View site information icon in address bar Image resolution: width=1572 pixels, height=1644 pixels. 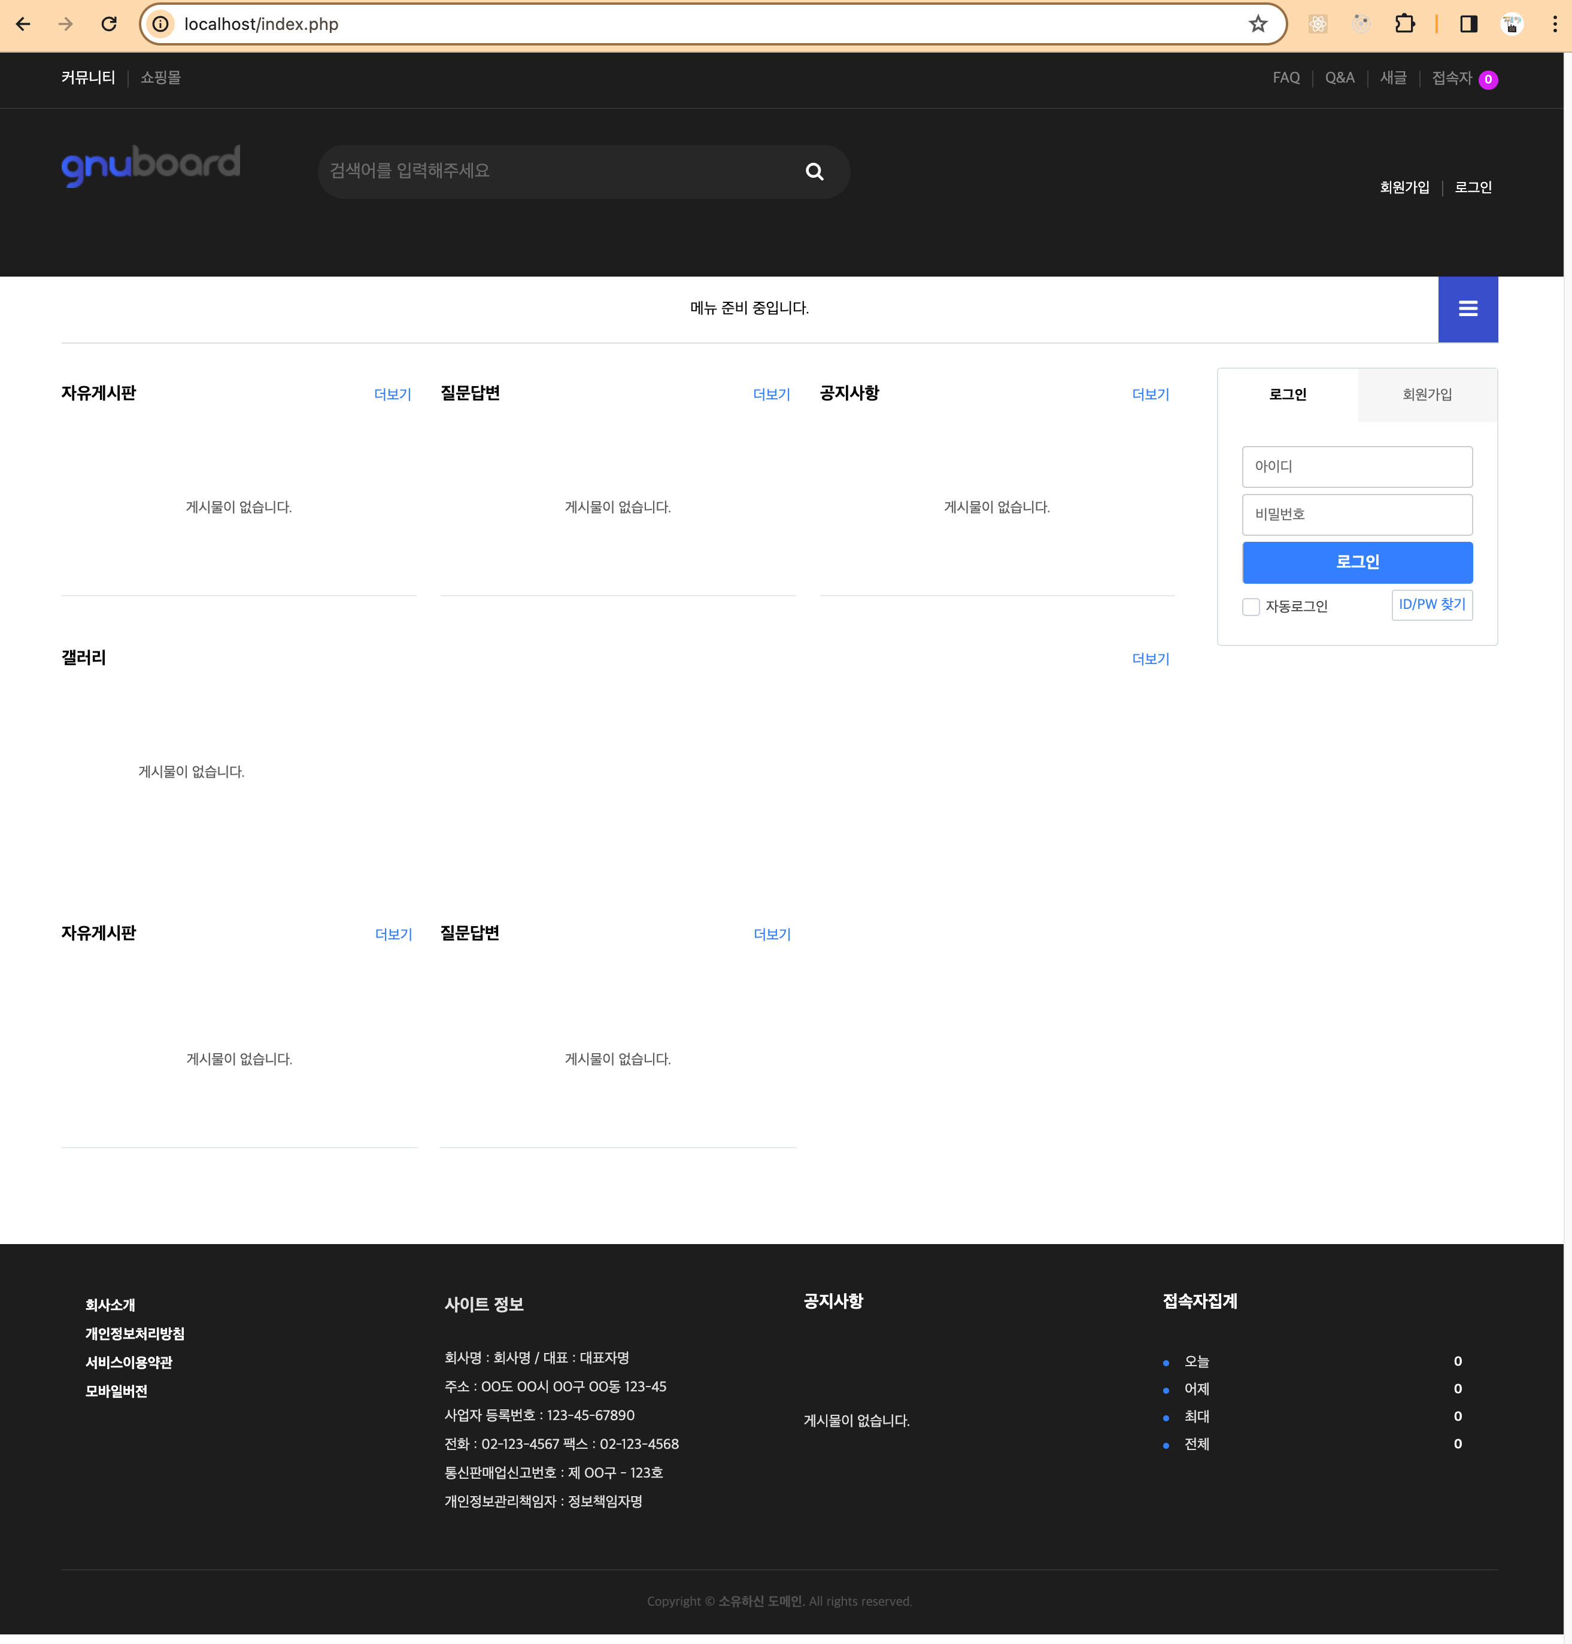(161, 25)
